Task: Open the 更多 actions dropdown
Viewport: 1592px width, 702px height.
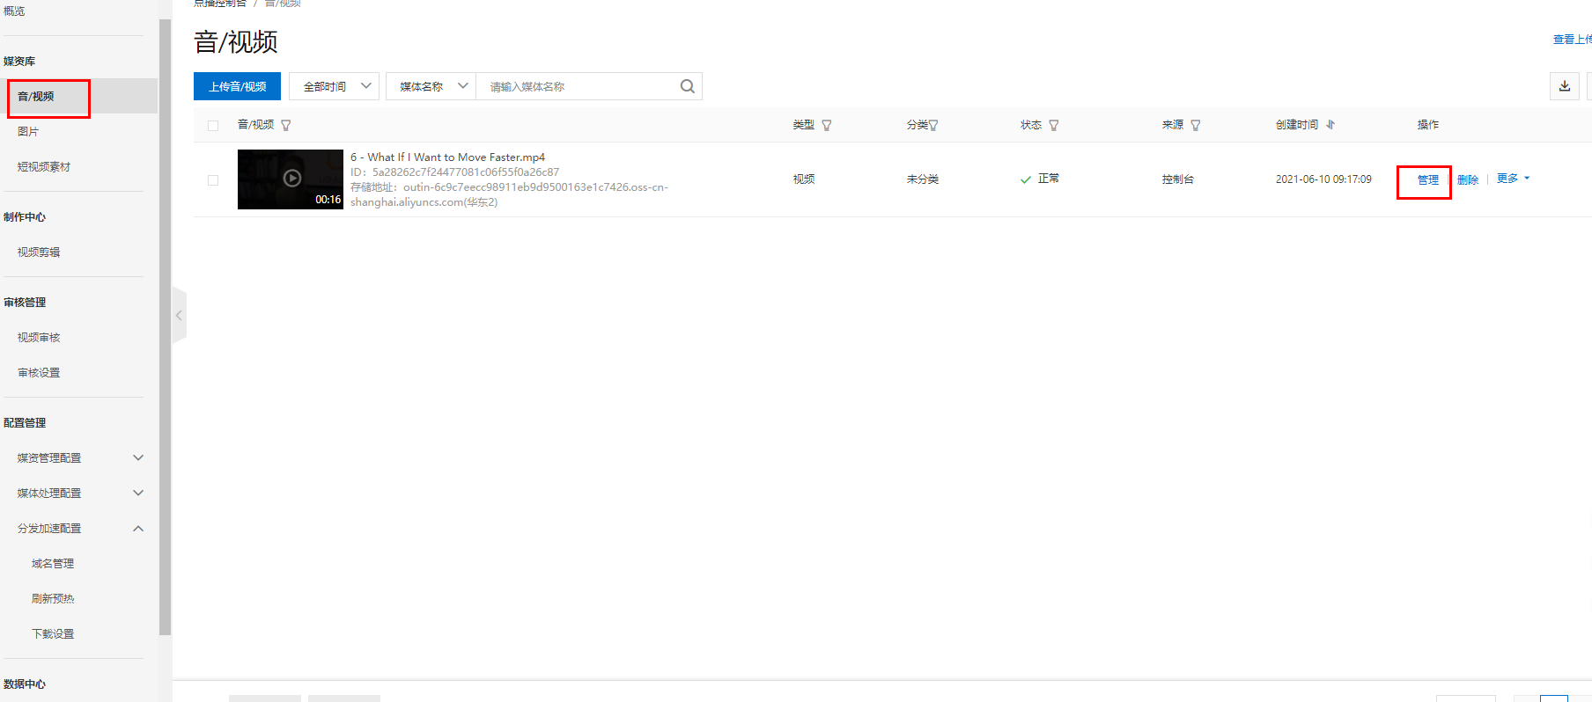Action: point(1514,179)
